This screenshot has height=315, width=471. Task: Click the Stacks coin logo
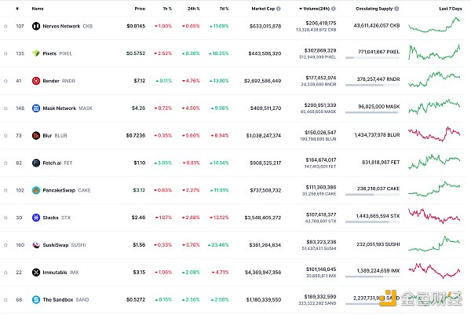click(36, 217)
